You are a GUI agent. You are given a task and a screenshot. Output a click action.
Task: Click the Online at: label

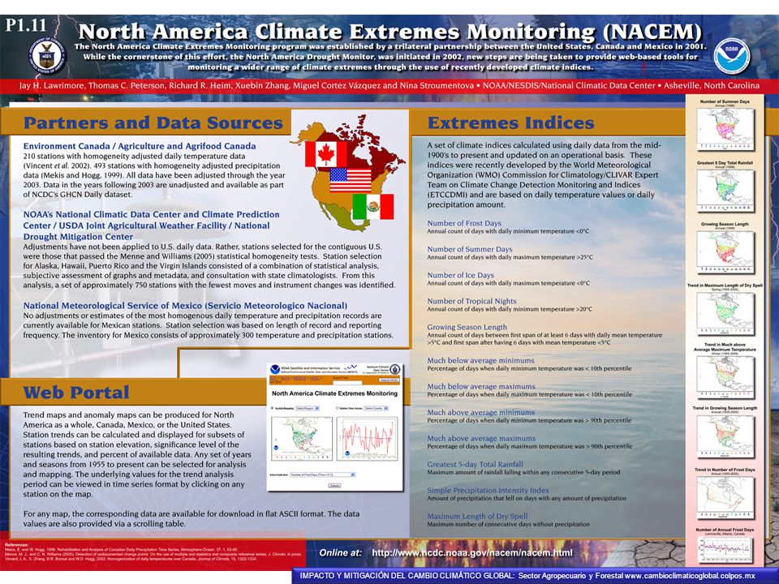(x=341, y=552)
